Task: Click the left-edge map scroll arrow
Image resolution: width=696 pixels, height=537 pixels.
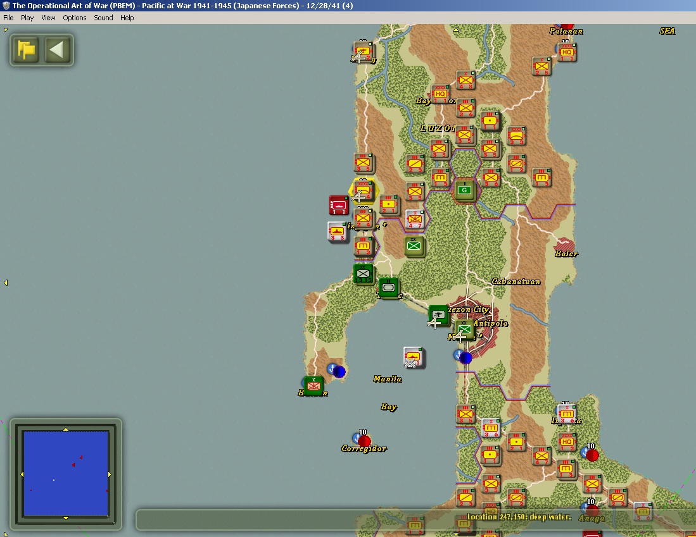Action: [6, 283]
